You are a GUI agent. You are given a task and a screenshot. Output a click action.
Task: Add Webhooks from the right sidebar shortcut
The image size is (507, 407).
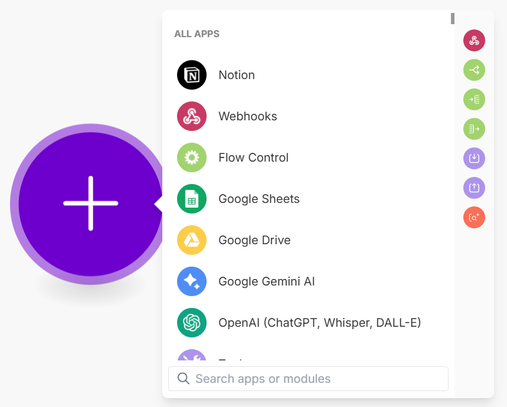[x=474, y=40]
